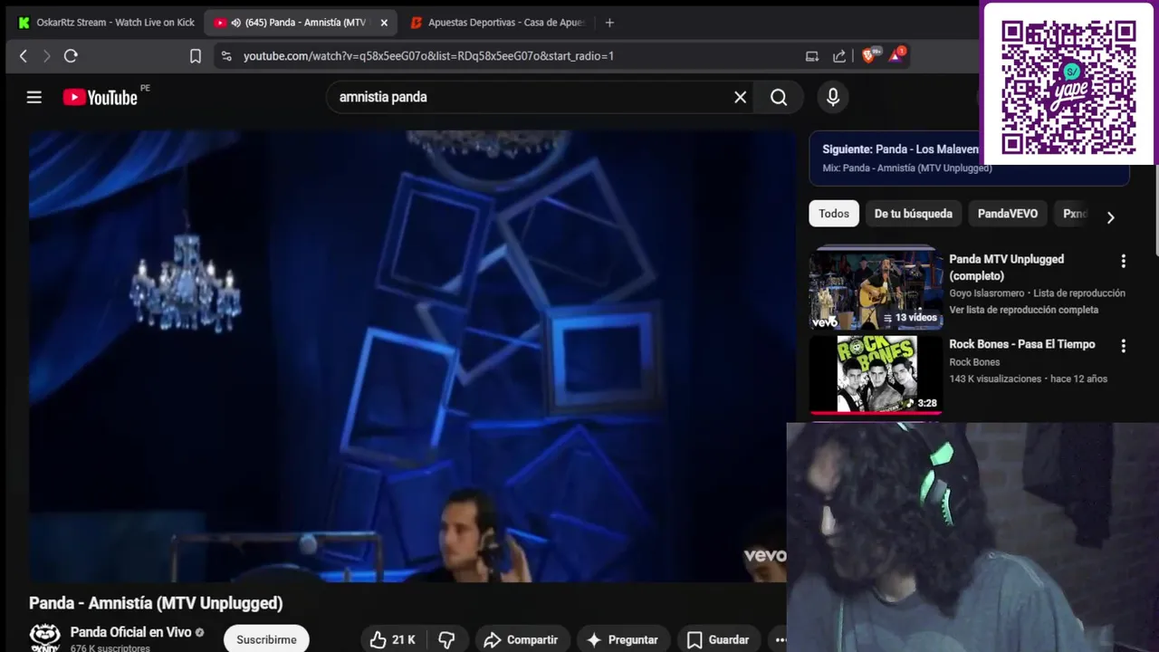Open the YouTube hamburger guide menu
This screenshot has width=1159, height=652.
click(x=34, y=97)
